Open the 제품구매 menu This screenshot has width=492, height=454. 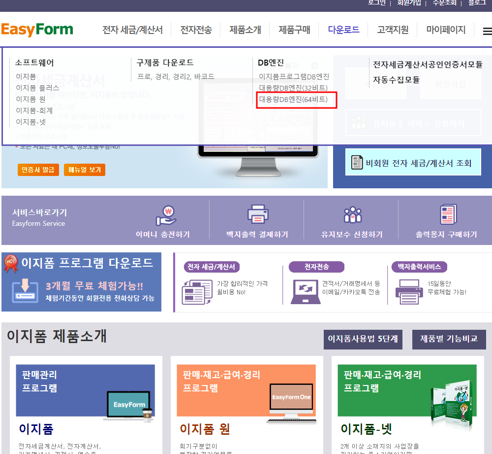click(x=294, y=30)
